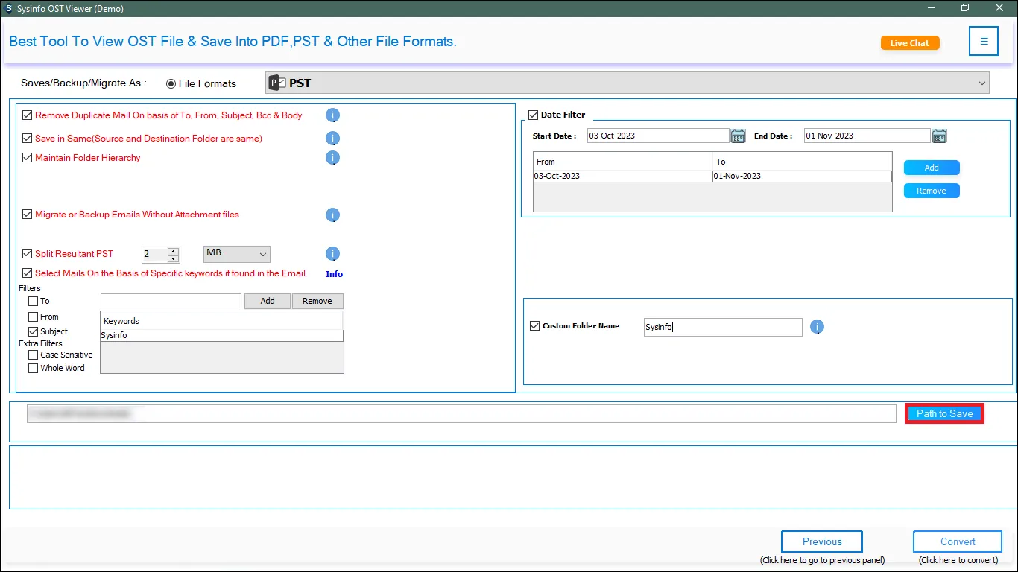Open Live Chat support
This screenshot has width=1018, height=572.
pyautogui.click(x=909, y=43)
